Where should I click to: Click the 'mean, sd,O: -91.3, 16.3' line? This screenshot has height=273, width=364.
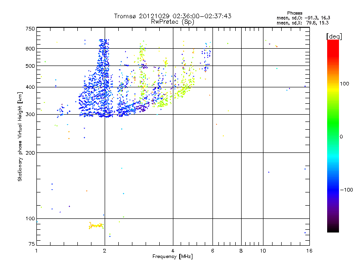tap(303, 18)
